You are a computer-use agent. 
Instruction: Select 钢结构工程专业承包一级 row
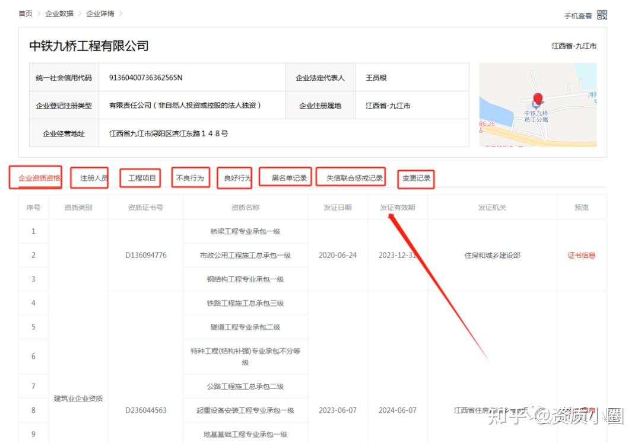click(x=245, y=279)
